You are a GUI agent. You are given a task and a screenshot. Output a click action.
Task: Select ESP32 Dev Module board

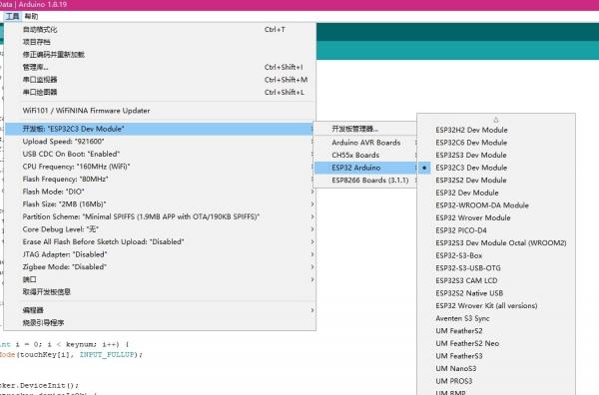click(496, 193)
